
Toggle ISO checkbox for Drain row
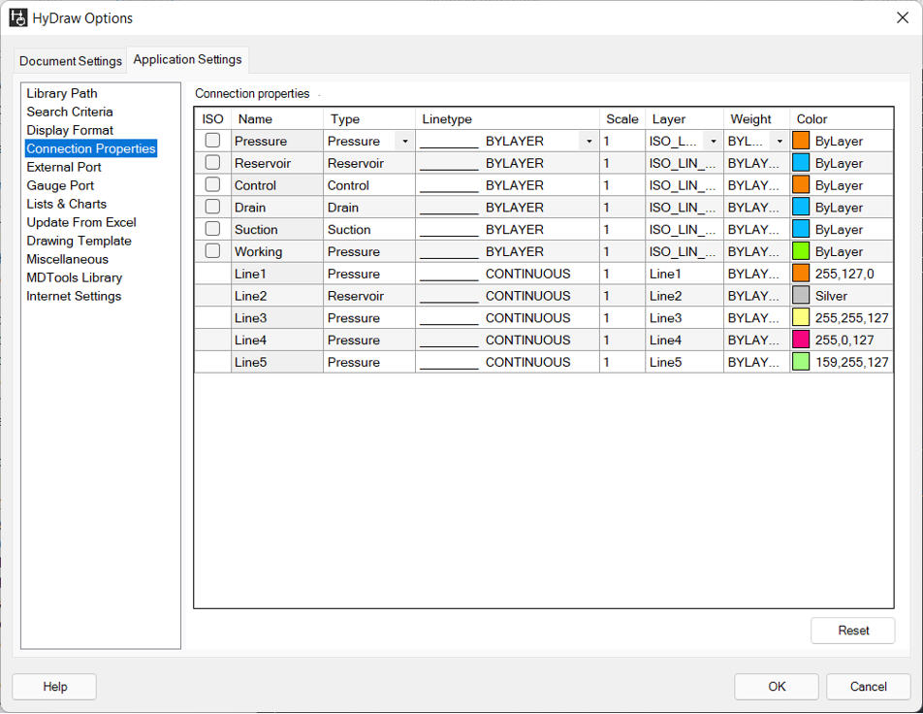212,207
